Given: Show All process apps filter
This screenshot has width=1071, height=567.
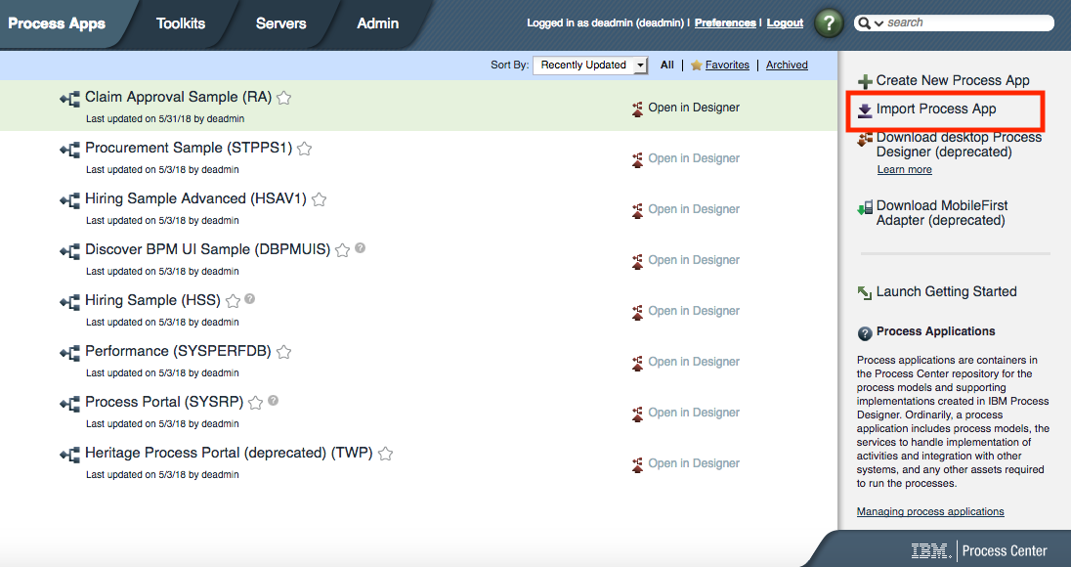Looking at the screenshot, I should (x=667, y=65).
